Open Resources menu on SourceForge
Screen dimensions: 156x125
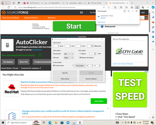[x=51, y=18]
